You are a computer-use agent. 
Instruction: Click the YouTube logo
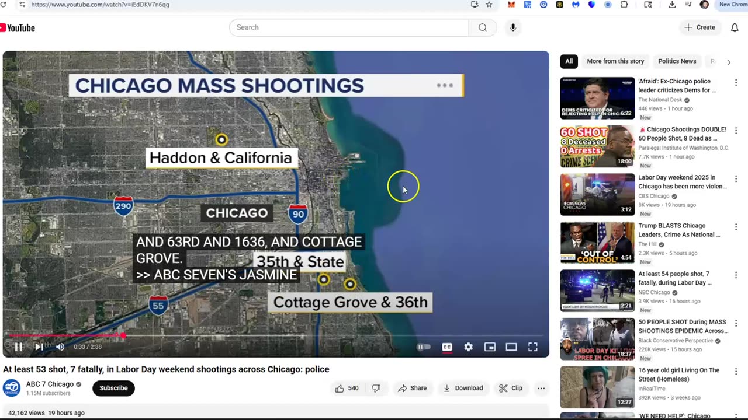point(18,27)
